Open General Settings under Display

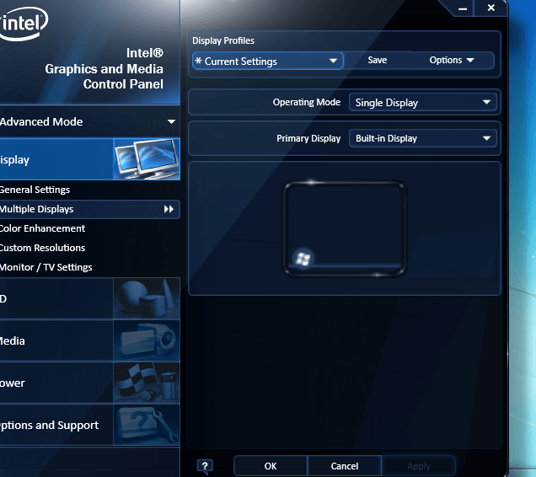point(35,190)
